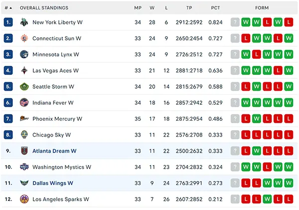This screenshot has height=210, width=299.
Task: Click the Los Angeles Sparks logo
Action: click(24, 199)
